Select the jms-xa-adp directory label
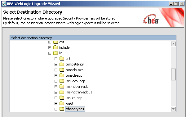Image resolution: width=186 pixels, height=117 pixels. [74, 98]
